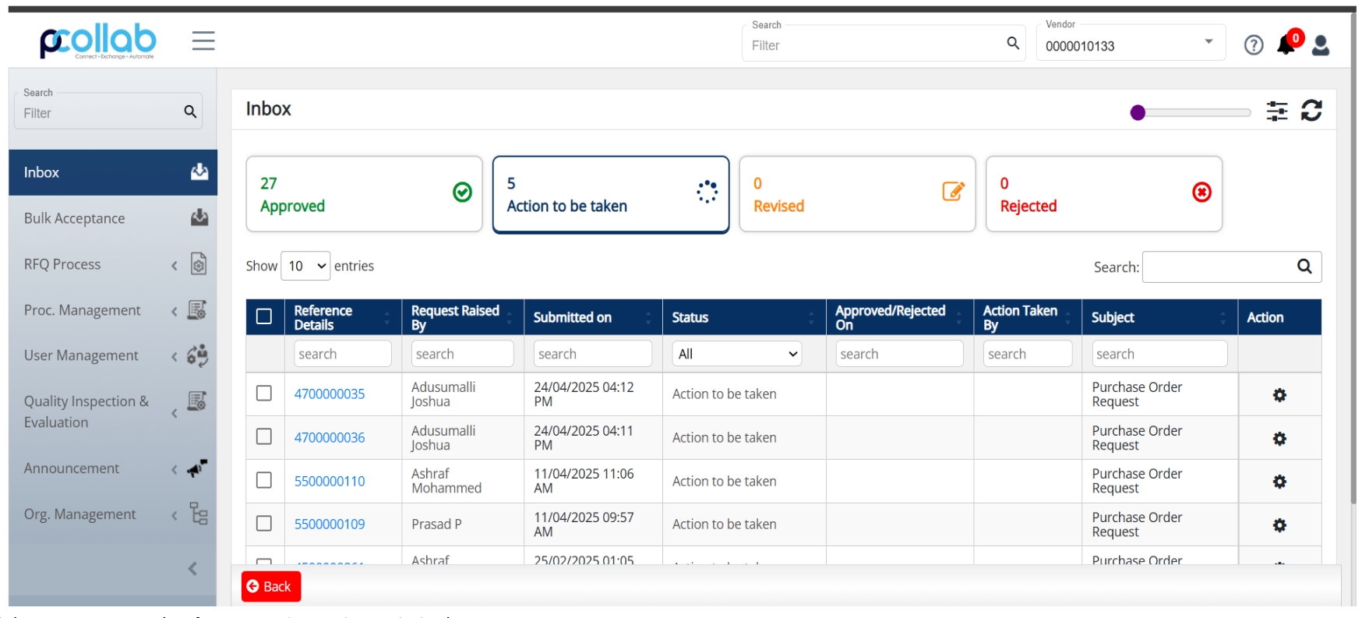This screenshot has height=618, width=1362.
Task: Open the Vendor dropdown
Action: point(1131,43)
